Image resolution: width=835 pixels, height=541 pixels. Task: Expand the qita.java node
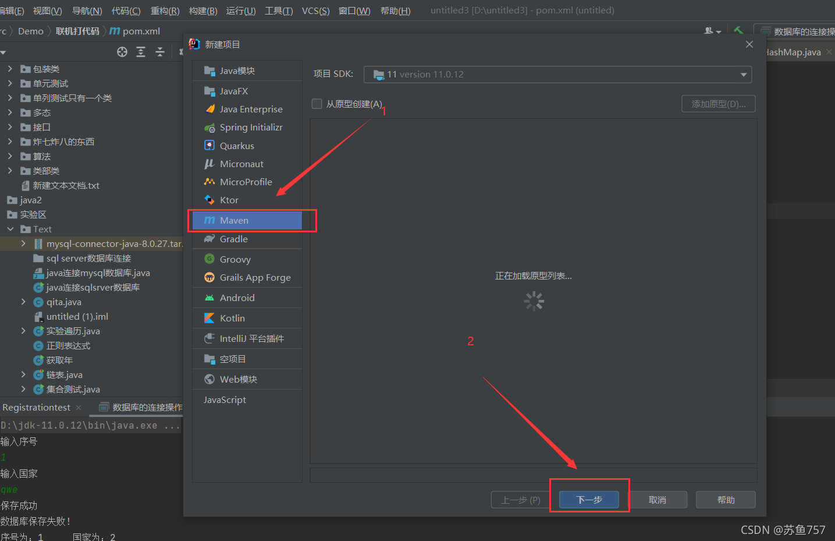point(23,302)
